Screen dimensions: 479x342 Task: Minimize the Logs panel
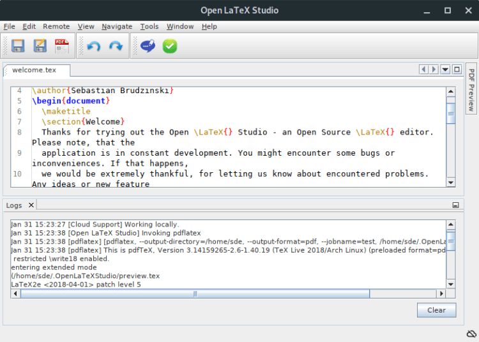[x=455, y=205]
